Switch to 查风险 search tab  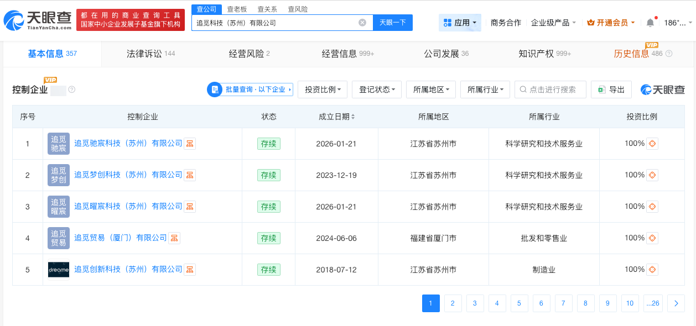[298, 9]
